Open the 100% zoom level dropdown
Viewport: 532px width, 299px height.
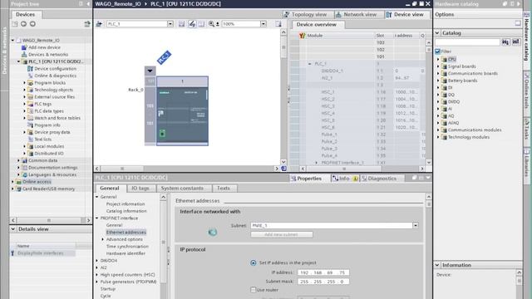pyautogui.click(x=264, y=24)
